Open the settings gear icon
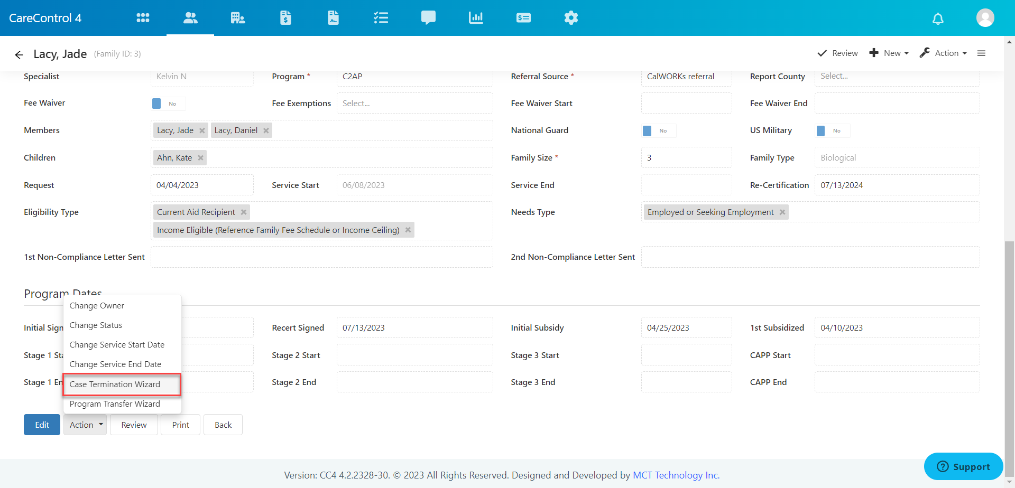Viewport: 1015px width, 488px height. coord(571,18)
